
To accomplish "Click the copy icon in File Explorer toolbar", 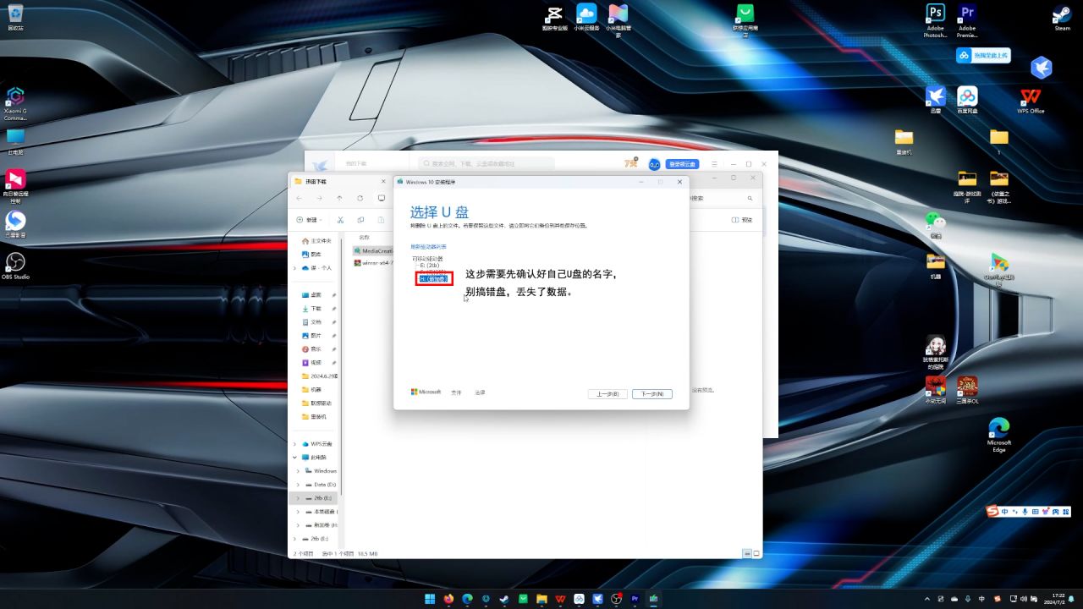I will [x=360, y=220].
